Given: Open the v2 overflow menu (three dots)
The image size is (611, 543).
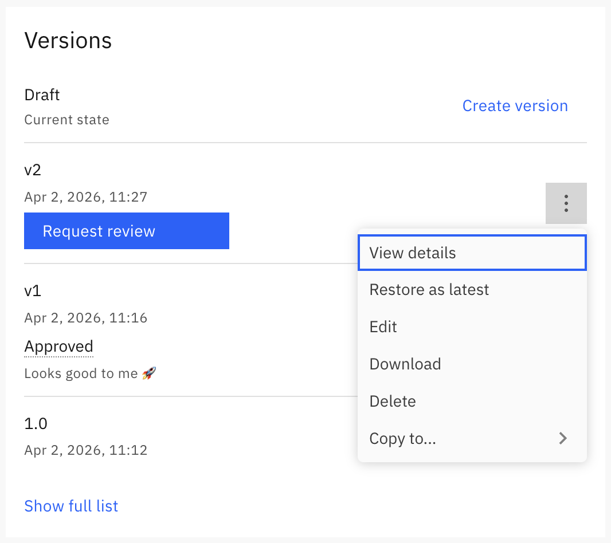Looking at the screenshot, I should point(566,203).
